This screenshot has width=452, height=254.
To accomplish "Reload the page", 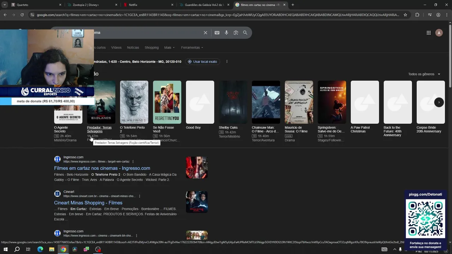I will pos(22,15).
